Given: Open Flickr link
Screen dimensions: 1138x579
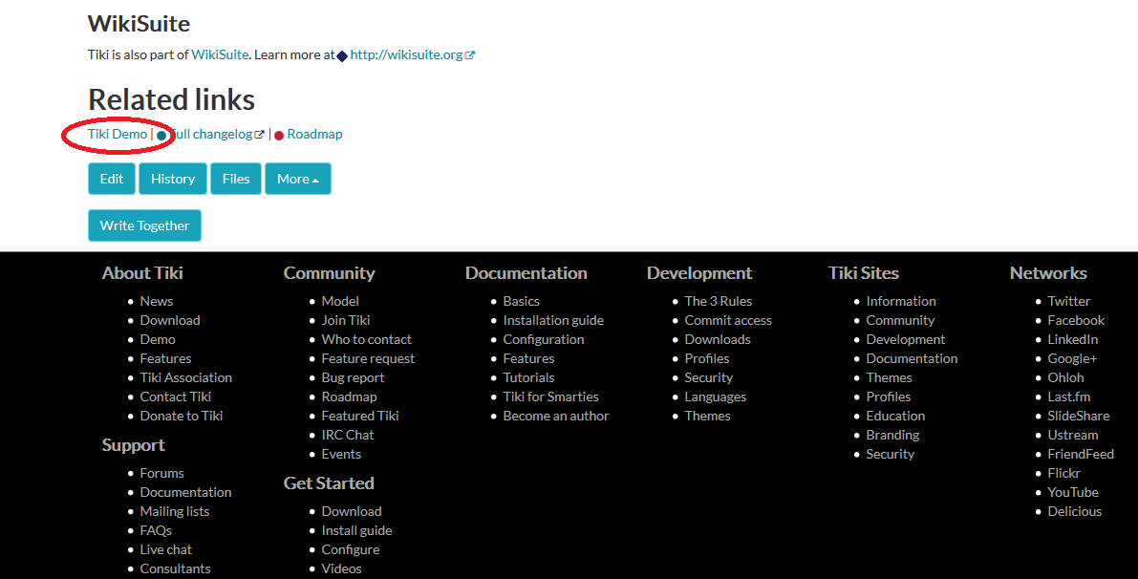Looking at the screenshot, I should tap(1064, 473).
